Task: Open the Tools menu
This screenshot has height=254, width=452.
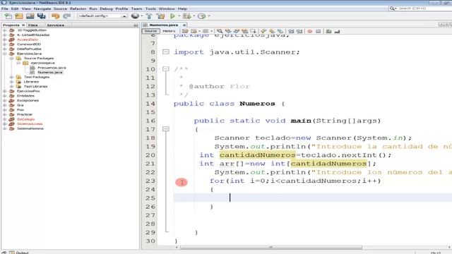Action: (x=150, y=8)
